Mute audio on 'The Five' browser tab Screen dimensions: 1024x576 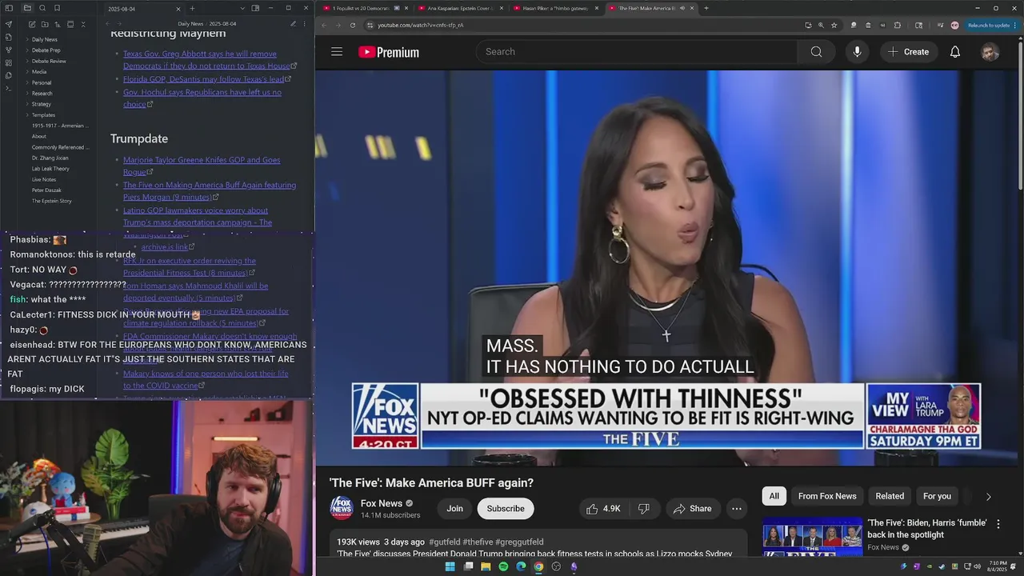682,8
